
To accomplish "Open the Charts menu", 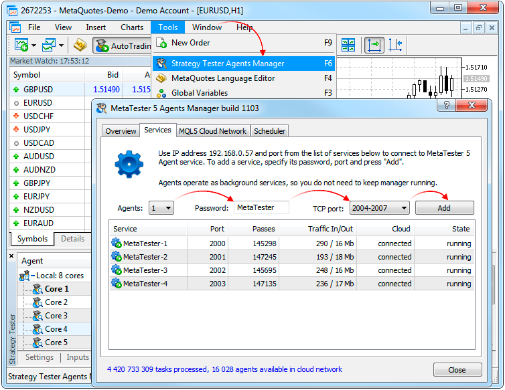I will (x=132, y=27).
